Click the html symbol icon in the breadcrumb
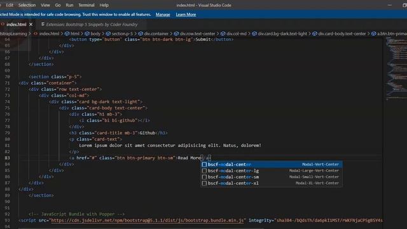407x229 pixels. point(67,34)
